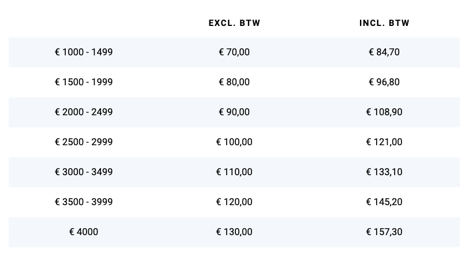This screenshot has height=257, width=469.
Task: Click the € 1000 - 1499 range cell
Action: 84,52
